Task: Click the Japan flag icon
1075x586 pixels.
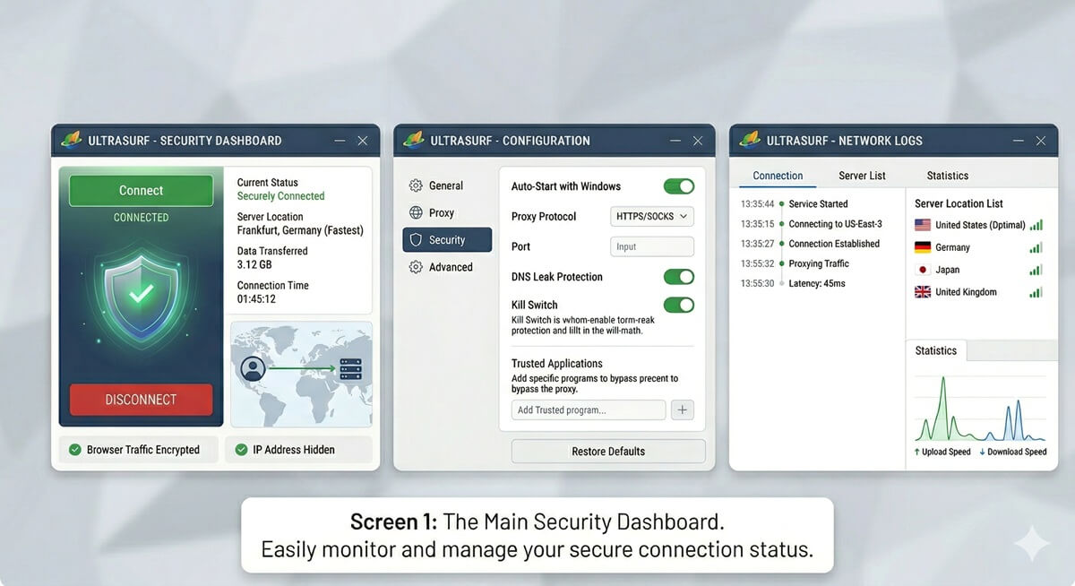Action: pyautogui.click(x=923, y=270)
